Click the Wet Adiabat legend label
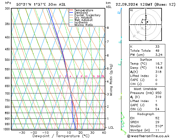178x138 pixels. (x=83, y=20)
